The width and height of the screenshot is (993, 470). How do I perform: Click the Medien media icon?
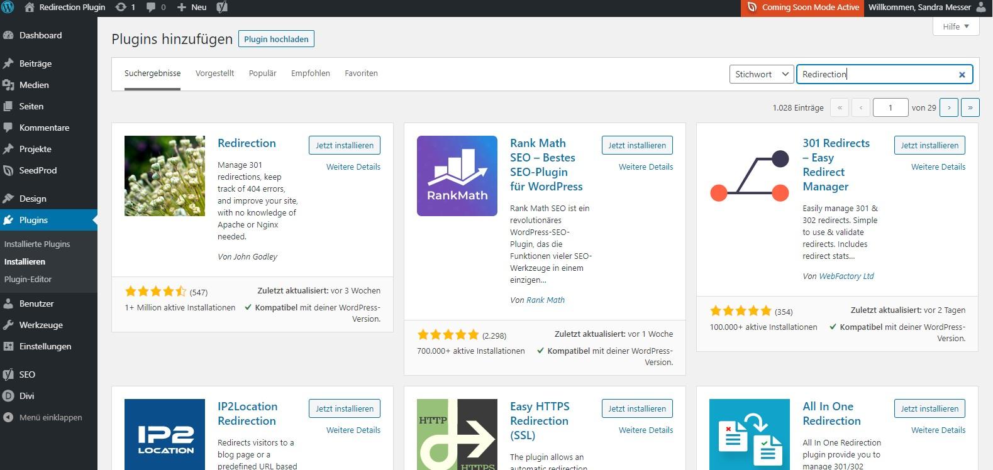coord(8,85)
